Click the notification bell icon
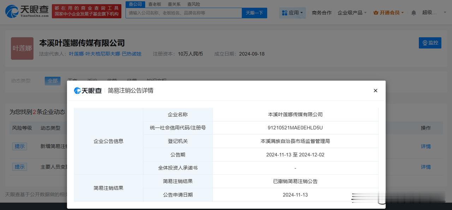The height and width of the screenshot is (210, 452). 414,13
